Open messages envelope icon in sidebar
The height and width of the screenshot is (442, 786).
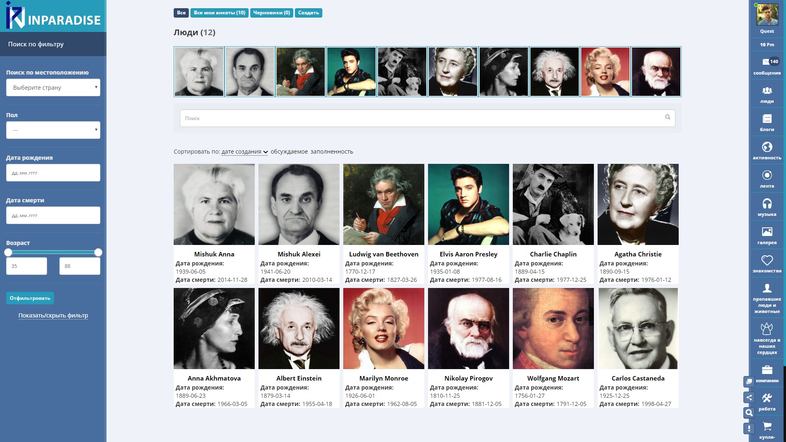pos(766,62)
